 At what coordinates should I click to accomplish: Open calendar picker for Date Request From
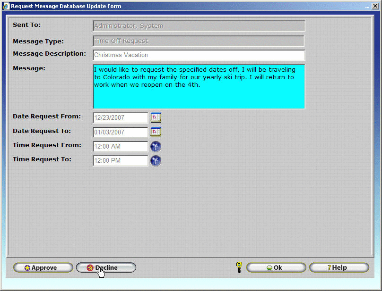click(x=156, y=117)
